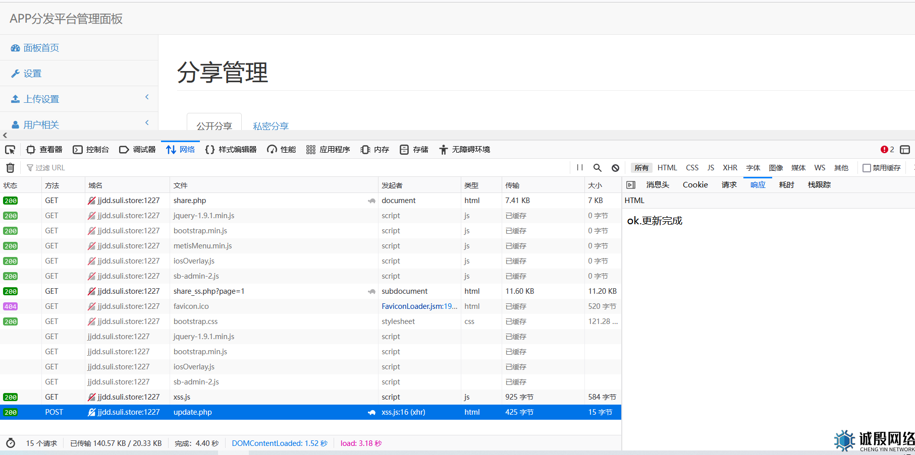Image resolution: width=915 pixels, height=455 pixels.
Task: Toggle the responsive design mode icon
Action: (x=905, y=150)
